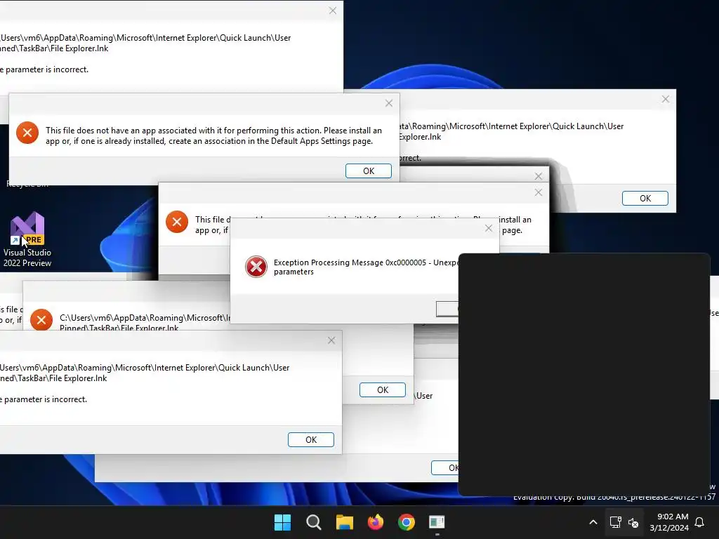Click OK in the right-side Quick Launch error dialog
The height and width of the screenshot is (539, 719).
pos(645,199)
